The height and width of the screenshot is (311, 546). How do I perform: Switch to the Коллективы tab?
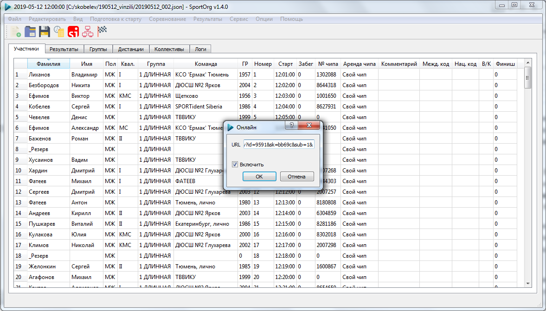coord(169,50)
